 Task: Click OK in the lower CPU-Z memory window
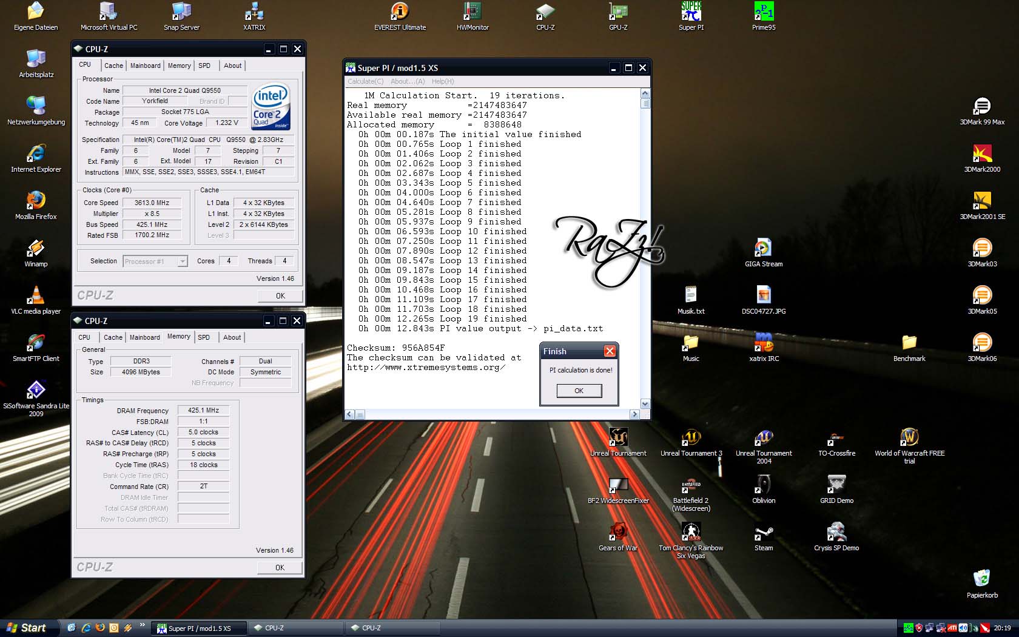tap(280, 567)
